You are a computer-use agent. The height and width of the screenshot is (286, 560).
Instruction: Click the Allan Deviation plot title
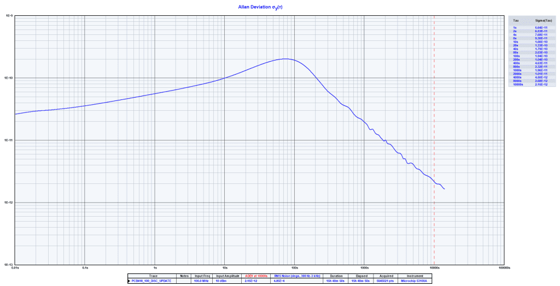coord(260,7)
